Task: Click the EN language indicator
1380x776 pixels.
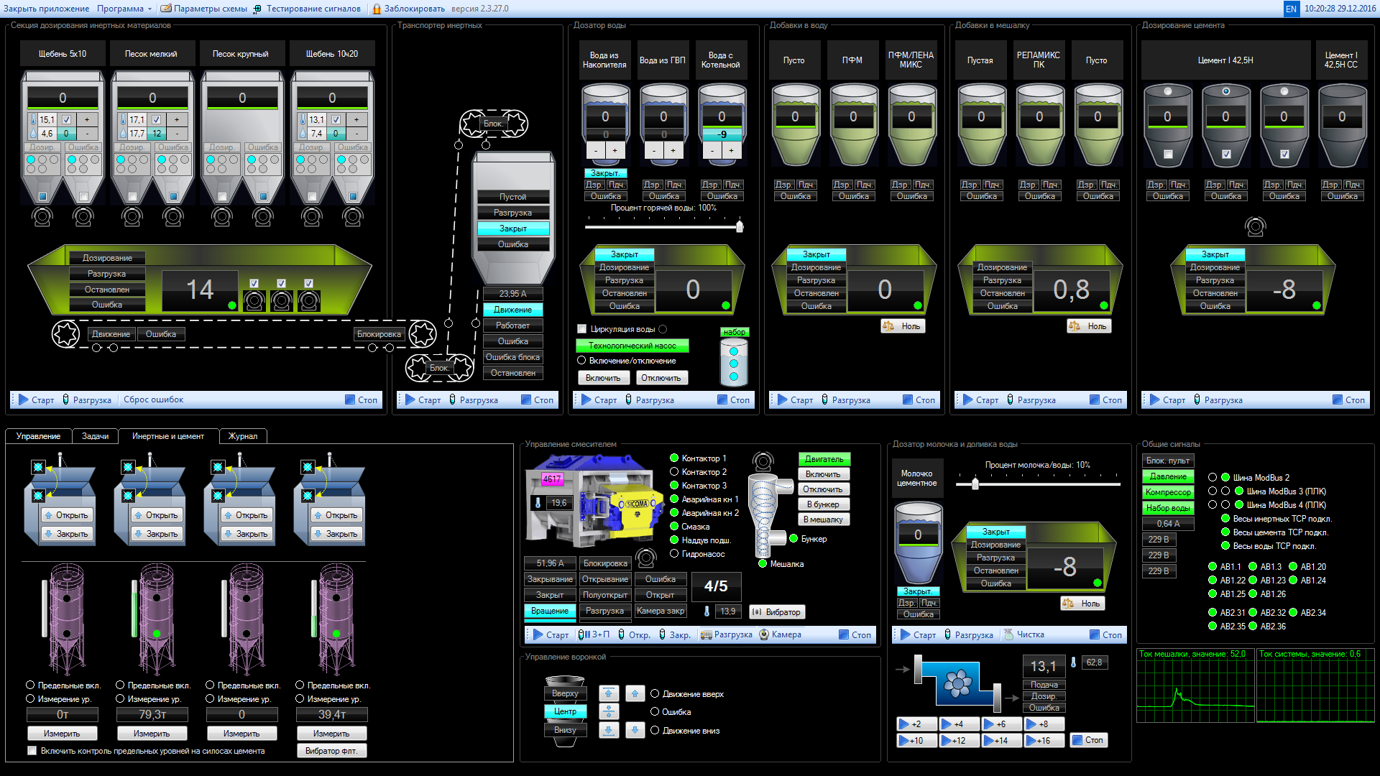Action: tap(1291, 9)
